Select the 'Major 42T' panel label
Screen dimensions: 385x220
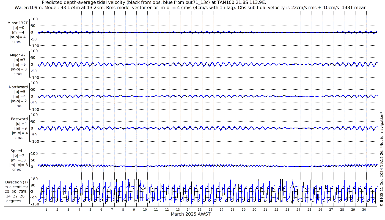click(19, 55)
